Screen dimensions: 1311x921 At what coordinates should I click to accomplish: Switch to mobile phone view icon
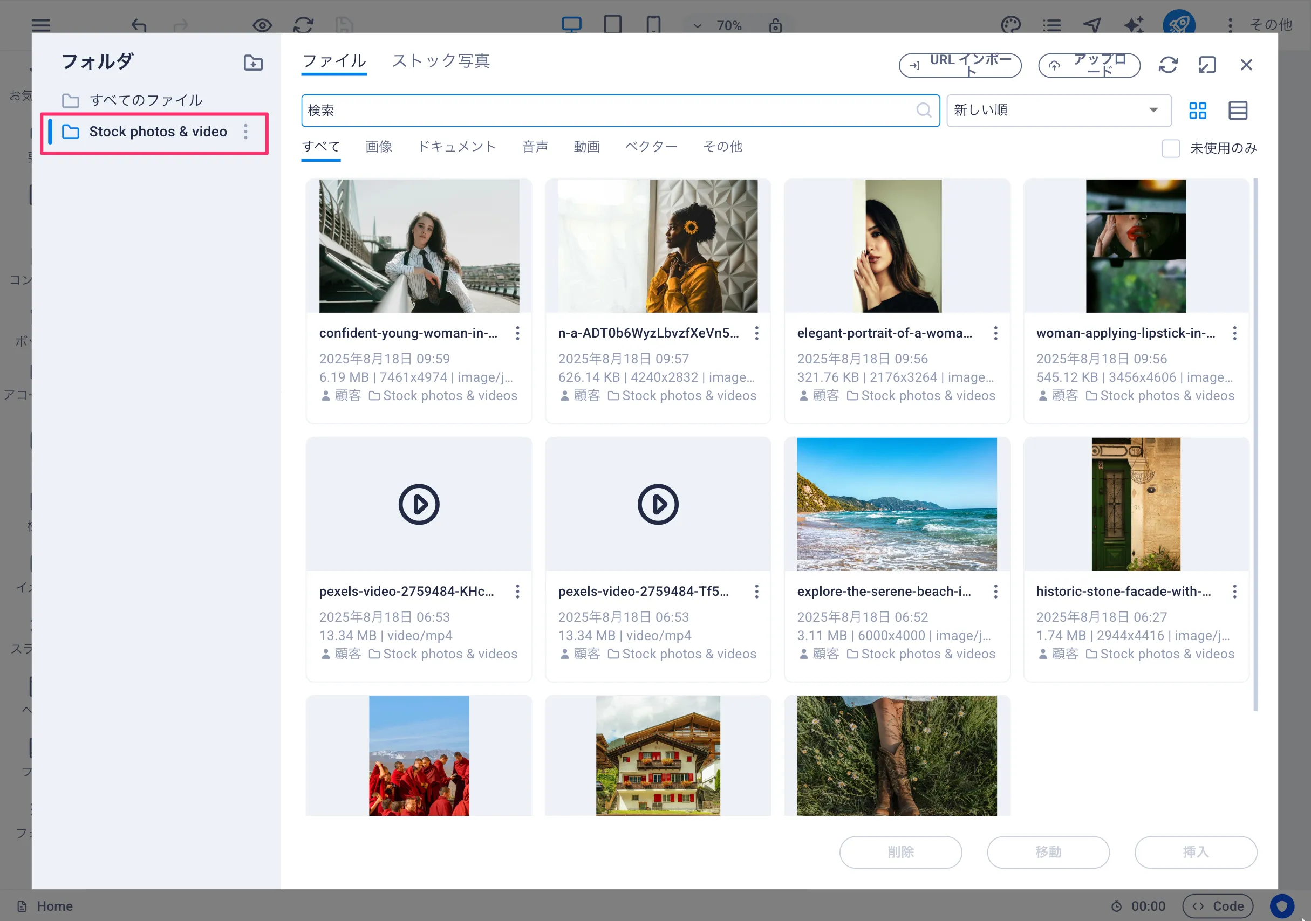653,25
